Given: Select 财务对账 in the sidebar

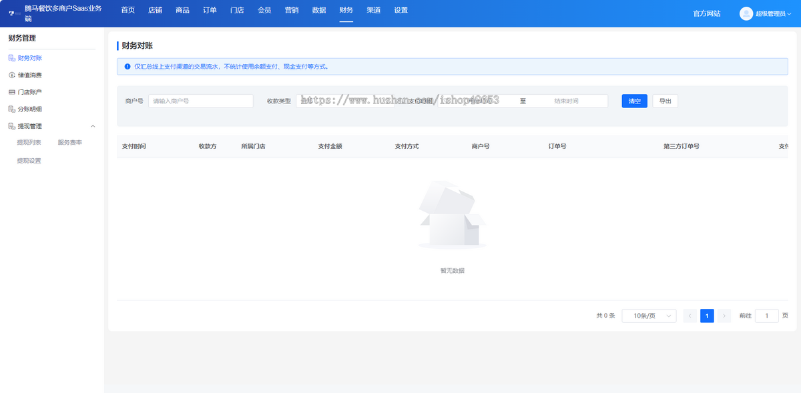Looking at the screenshot, I should [x=30, y=59].
